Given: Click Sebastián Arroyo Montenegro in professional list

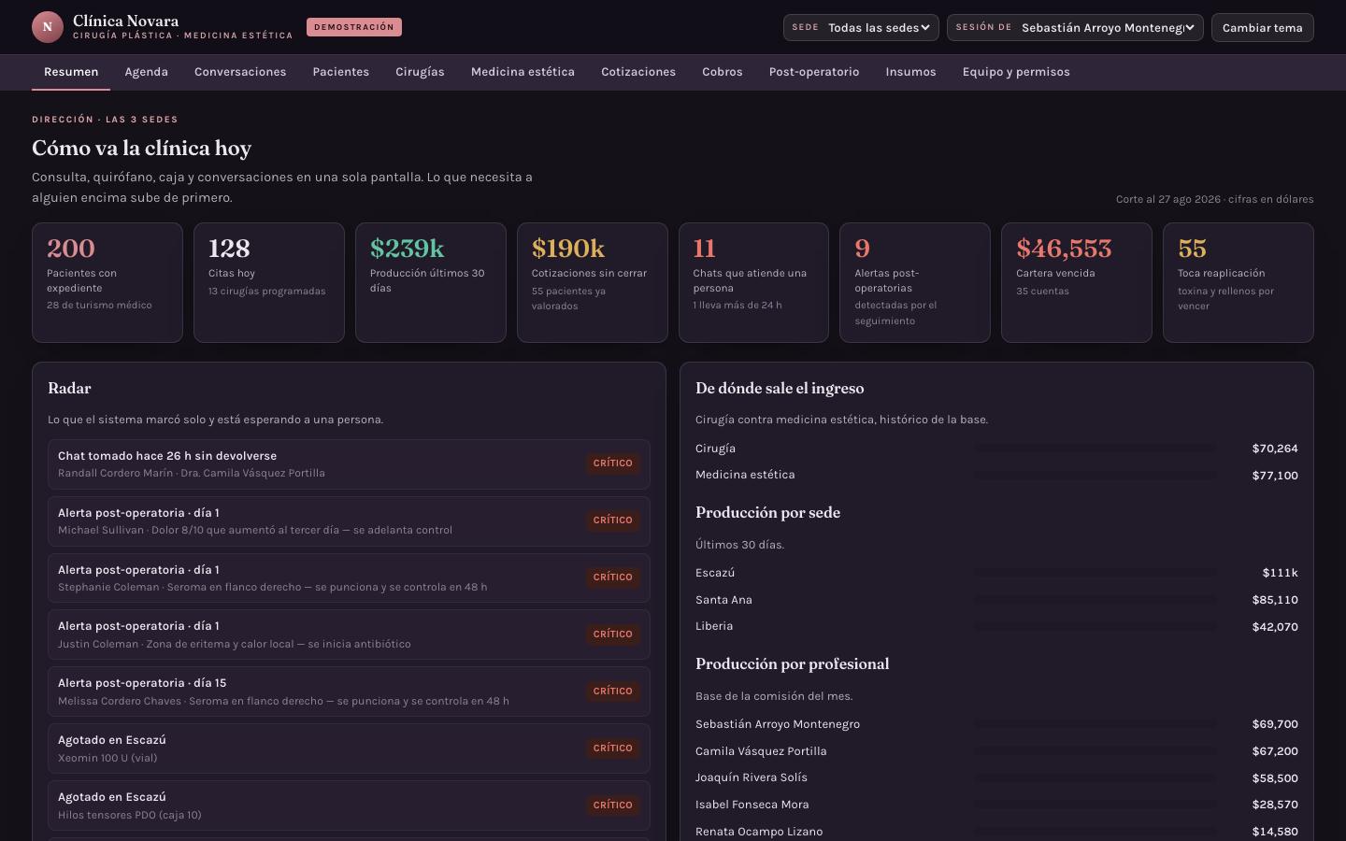Looking at the screenshot, I should (x=778, y=724).
